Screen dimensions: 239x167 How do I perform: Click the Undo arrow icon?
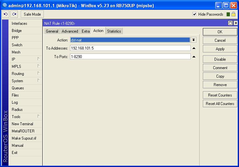(6, 14)
